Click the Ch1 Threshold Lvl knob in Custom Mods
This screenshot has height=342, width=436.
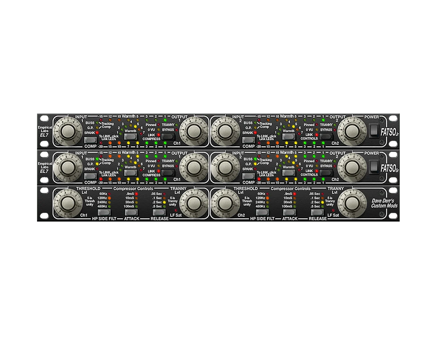coord(68,203)
